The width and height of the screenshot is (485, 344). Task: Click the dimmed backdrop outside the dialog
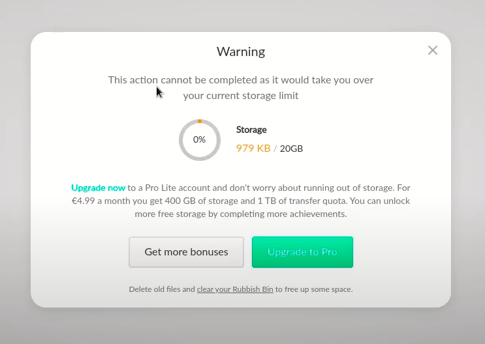coord(242,326)
